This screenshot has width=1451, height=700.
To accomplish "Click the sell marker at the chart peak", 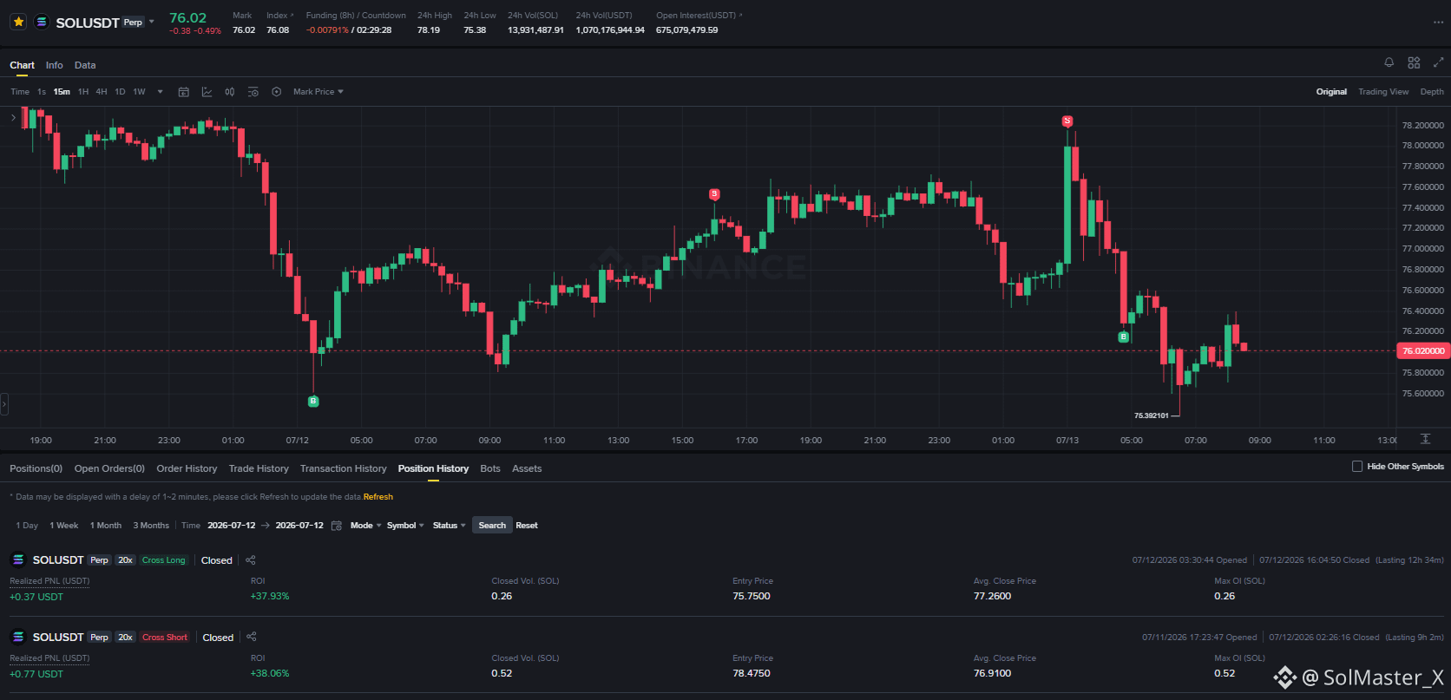I will [x=1067, y=121].
